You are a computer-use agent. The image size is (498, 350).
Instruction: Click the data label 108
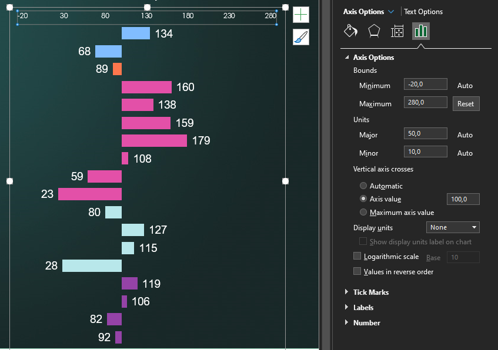pyautogui.click(x=142, y=159)
